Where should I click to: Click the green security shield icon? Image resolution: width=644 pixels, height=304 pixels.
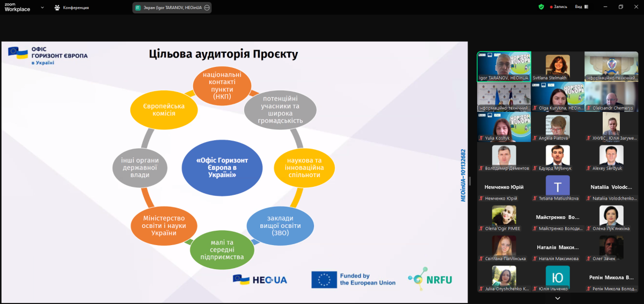point(541,7)
